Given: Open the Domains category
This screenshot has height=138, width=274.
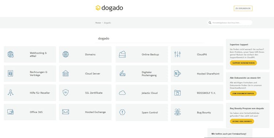Looking at the screenshot, I should point(85,54).
